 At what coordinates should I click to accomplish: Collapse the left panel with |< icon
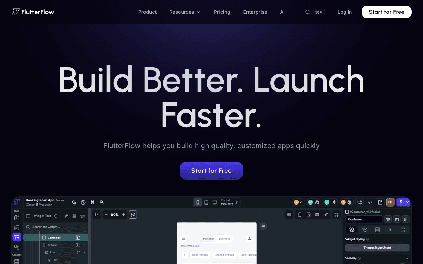coord(97,214)
